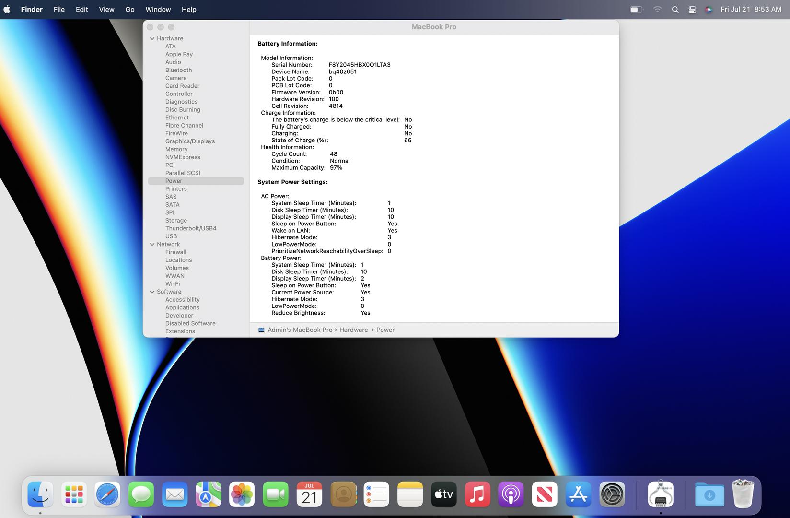Open Mail app in the Dock
The height and width of the screenshot is (518, 790).
coord(175,494)
